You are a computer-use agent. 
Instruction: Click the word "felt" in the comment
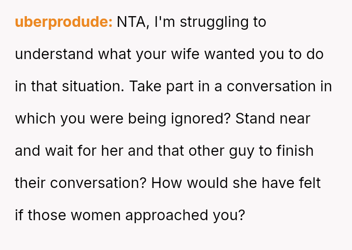click(309, 183)
